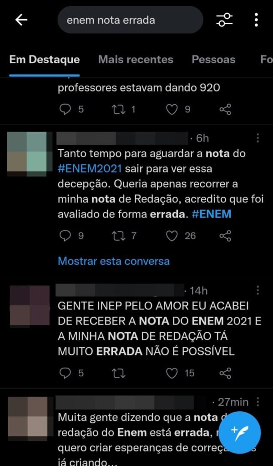
Task: Reply to the tweet with 9 comments
Action: tap(65, 236)
